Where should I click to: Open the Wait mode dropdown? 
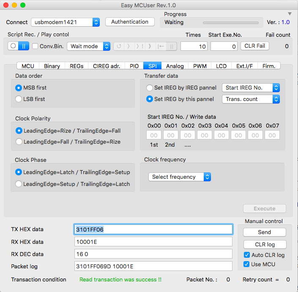(89, 46)
